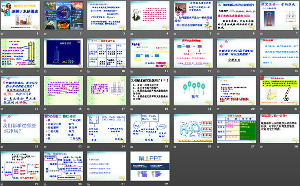
Task: Select slide 10 '检验生成气体' table
Action: (x=107, y=53)
